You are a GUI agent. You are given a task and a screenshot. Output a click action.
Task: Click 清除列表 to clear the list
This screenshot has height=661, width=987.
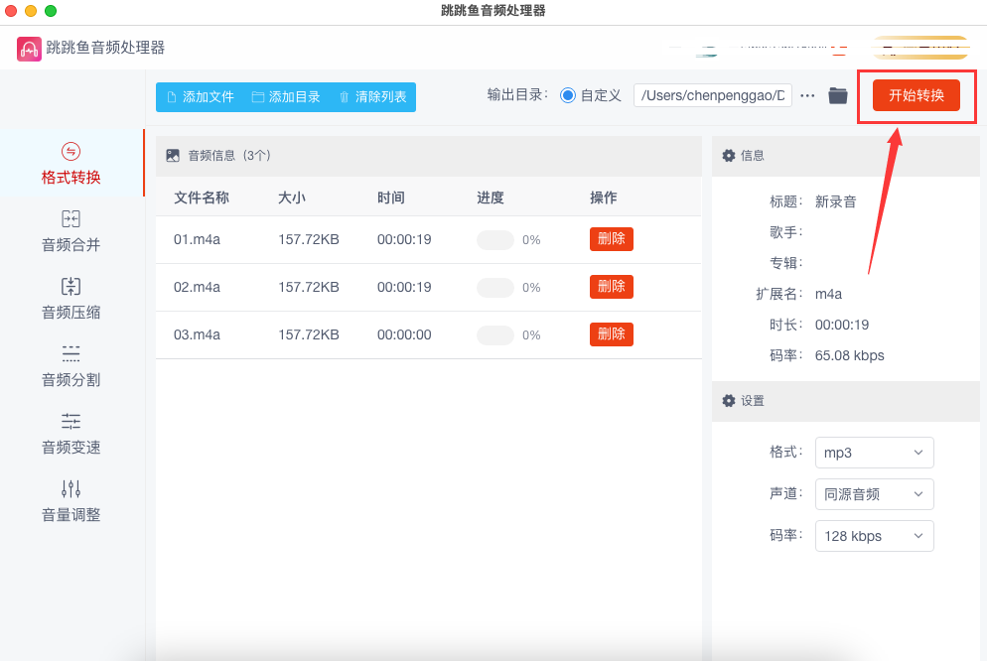[x=372, y=97]
